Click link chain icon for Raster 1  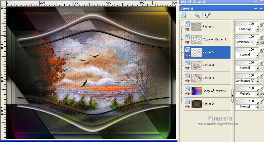click(262, 24)
